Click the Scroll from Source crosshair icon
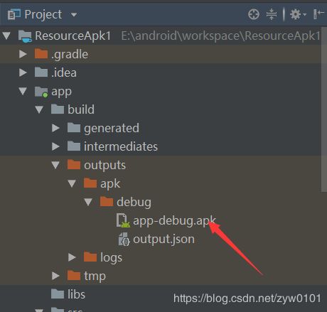 tap(254, 14)
